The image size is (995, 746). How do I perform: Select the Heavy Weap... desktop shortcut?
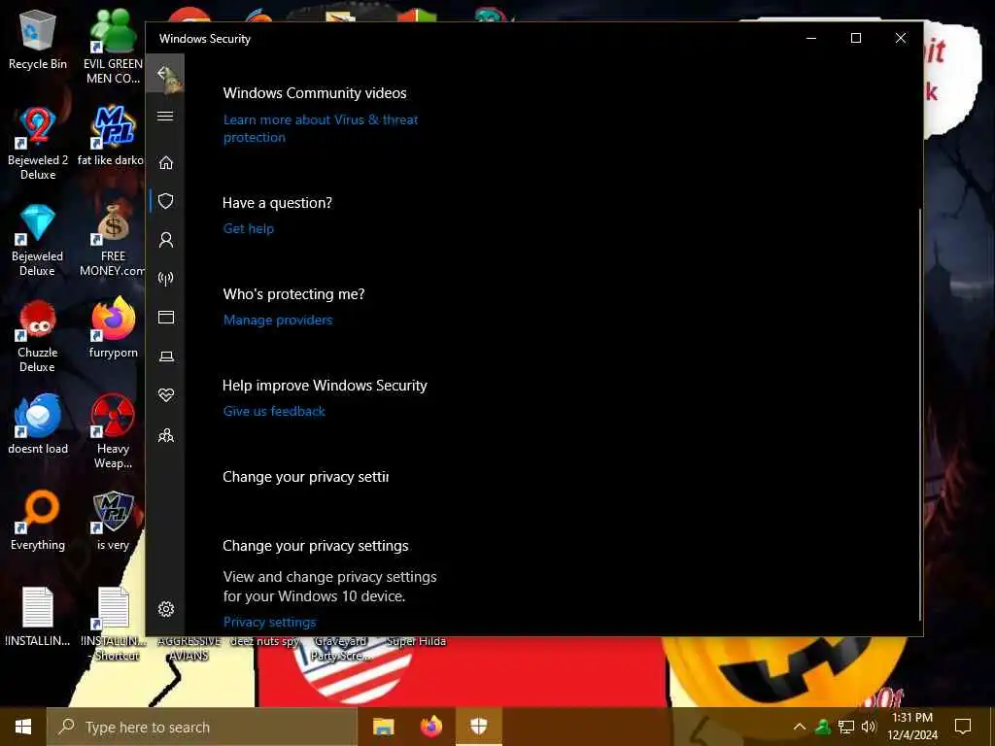(113, 431)
